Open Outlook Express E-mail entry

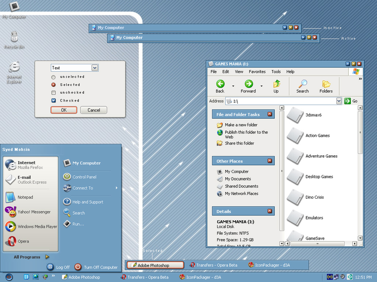click(30, 179)
